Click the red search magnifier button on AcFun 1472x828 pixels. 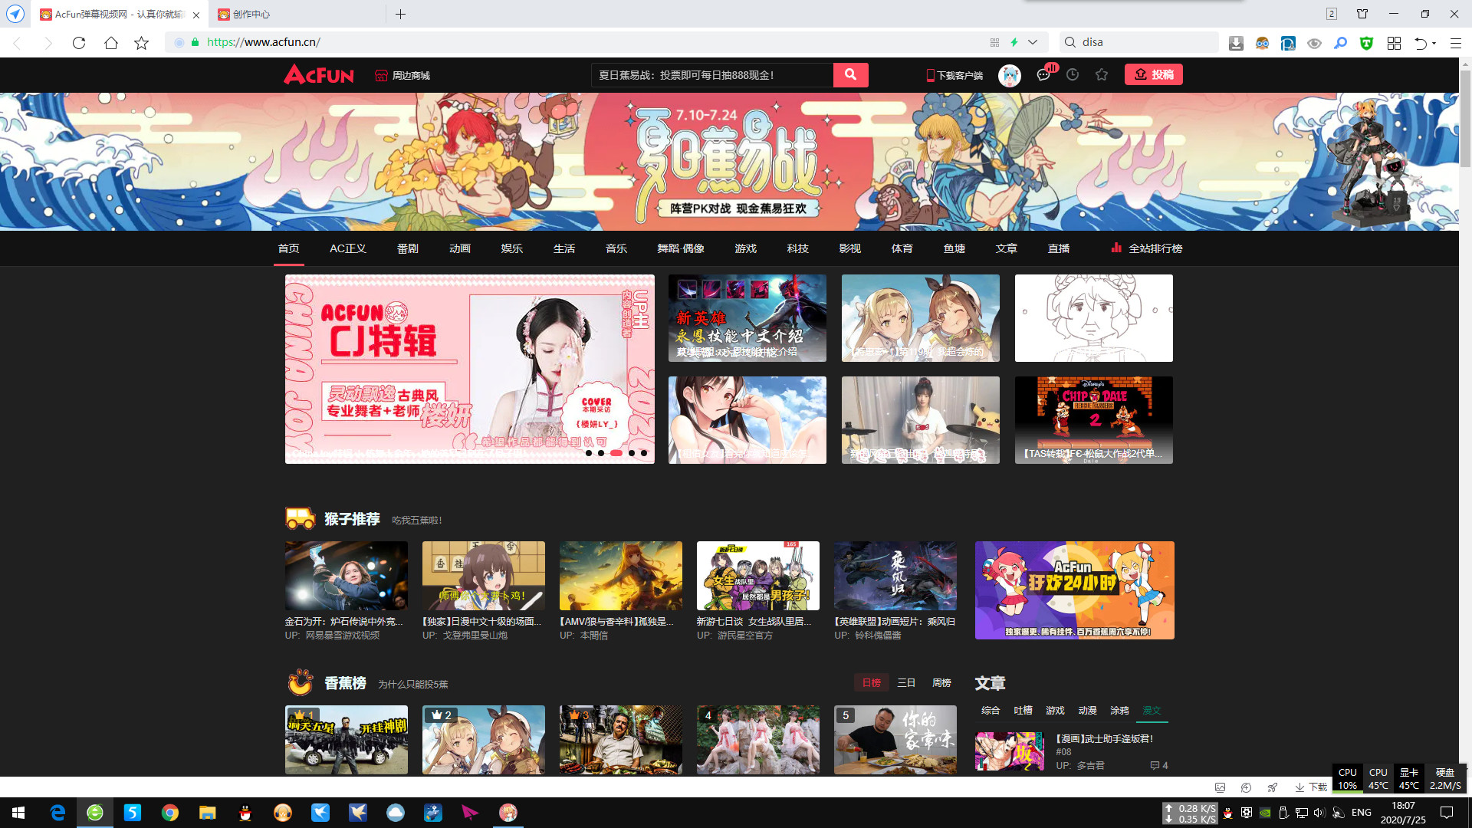point(850,74)
